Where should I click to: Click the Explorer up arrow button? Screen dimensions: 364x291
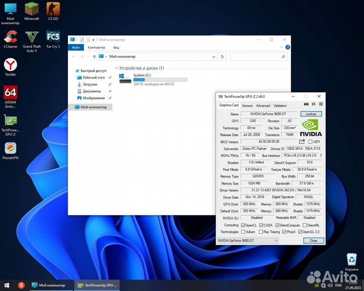click(x=94, y=57)
